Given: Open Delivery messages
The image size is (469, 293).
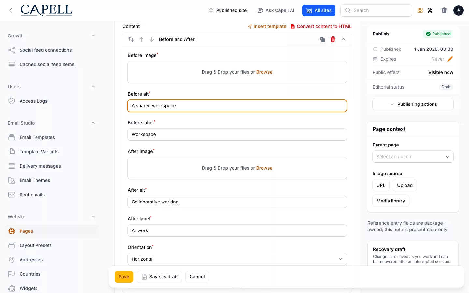Looking at the screenshot, I should 52,166.
